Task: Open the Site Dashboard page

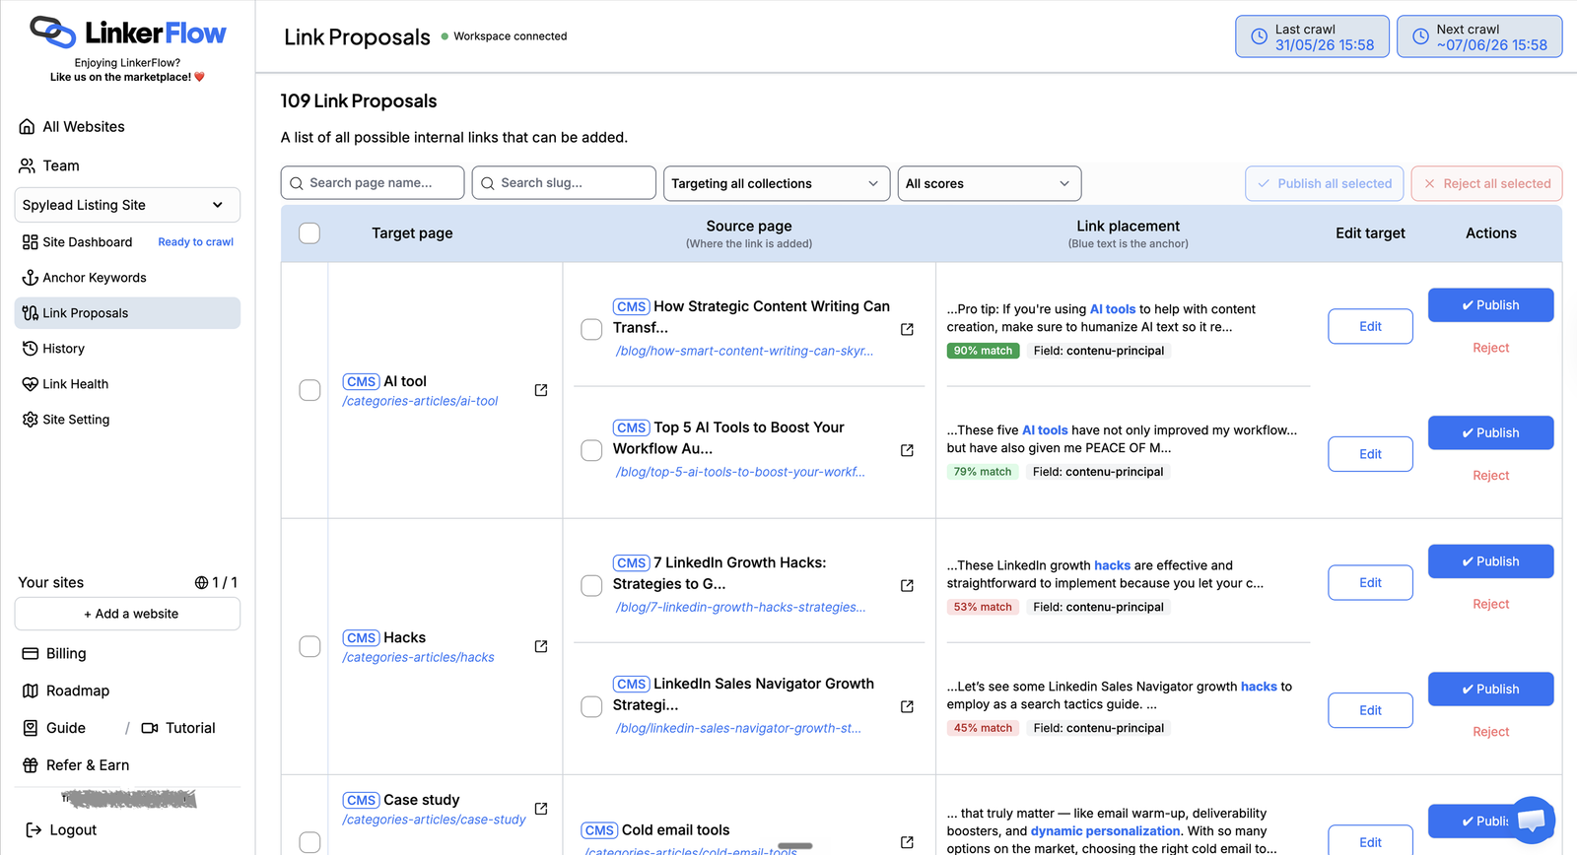Action: click(87, 242)
